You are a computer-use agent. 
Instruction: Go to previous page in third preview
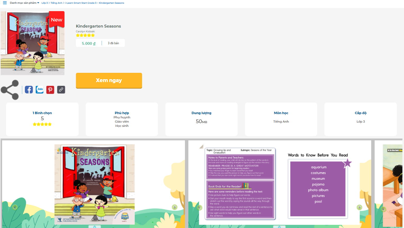pyautogui.click(x=384, y=209)
